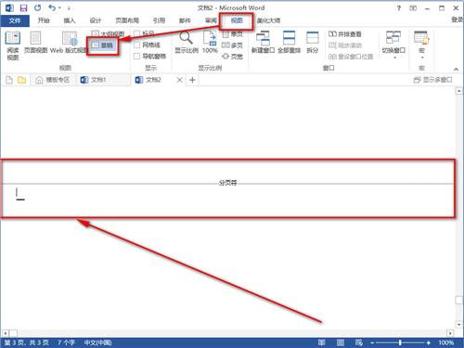Switch to Web 版式视图 layout
The image size is (464, 348).
[69, 43]
